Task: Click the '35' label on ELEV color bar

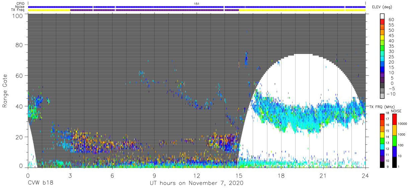Action: [x=391, y=46]
